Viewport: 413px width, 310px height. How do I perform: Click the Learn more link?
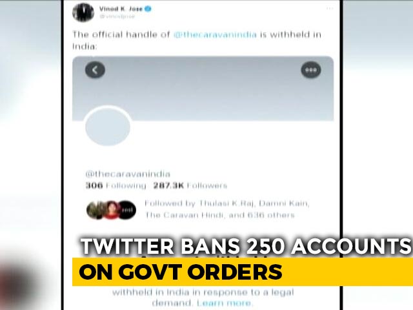click(x=225, y=303)
